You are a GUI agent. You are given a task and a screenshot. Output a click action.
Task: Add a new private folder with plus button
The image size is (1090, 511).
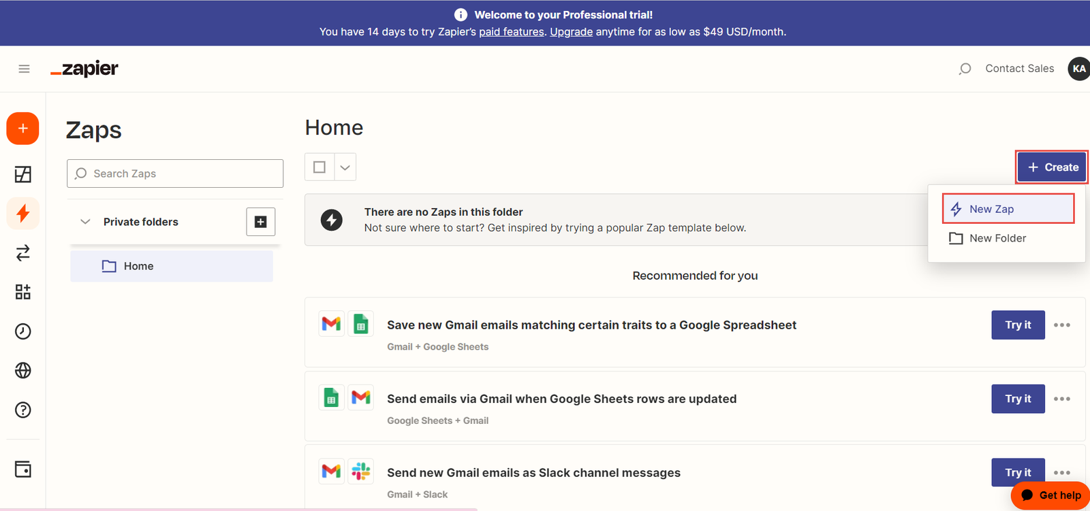[x=260, y=222]
